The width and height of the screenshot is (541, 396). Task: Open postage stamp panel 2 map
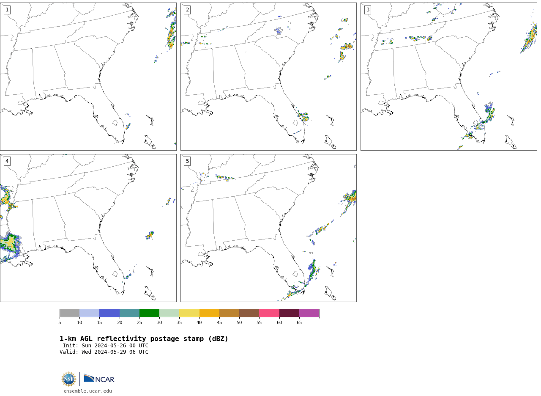(268, 77)
